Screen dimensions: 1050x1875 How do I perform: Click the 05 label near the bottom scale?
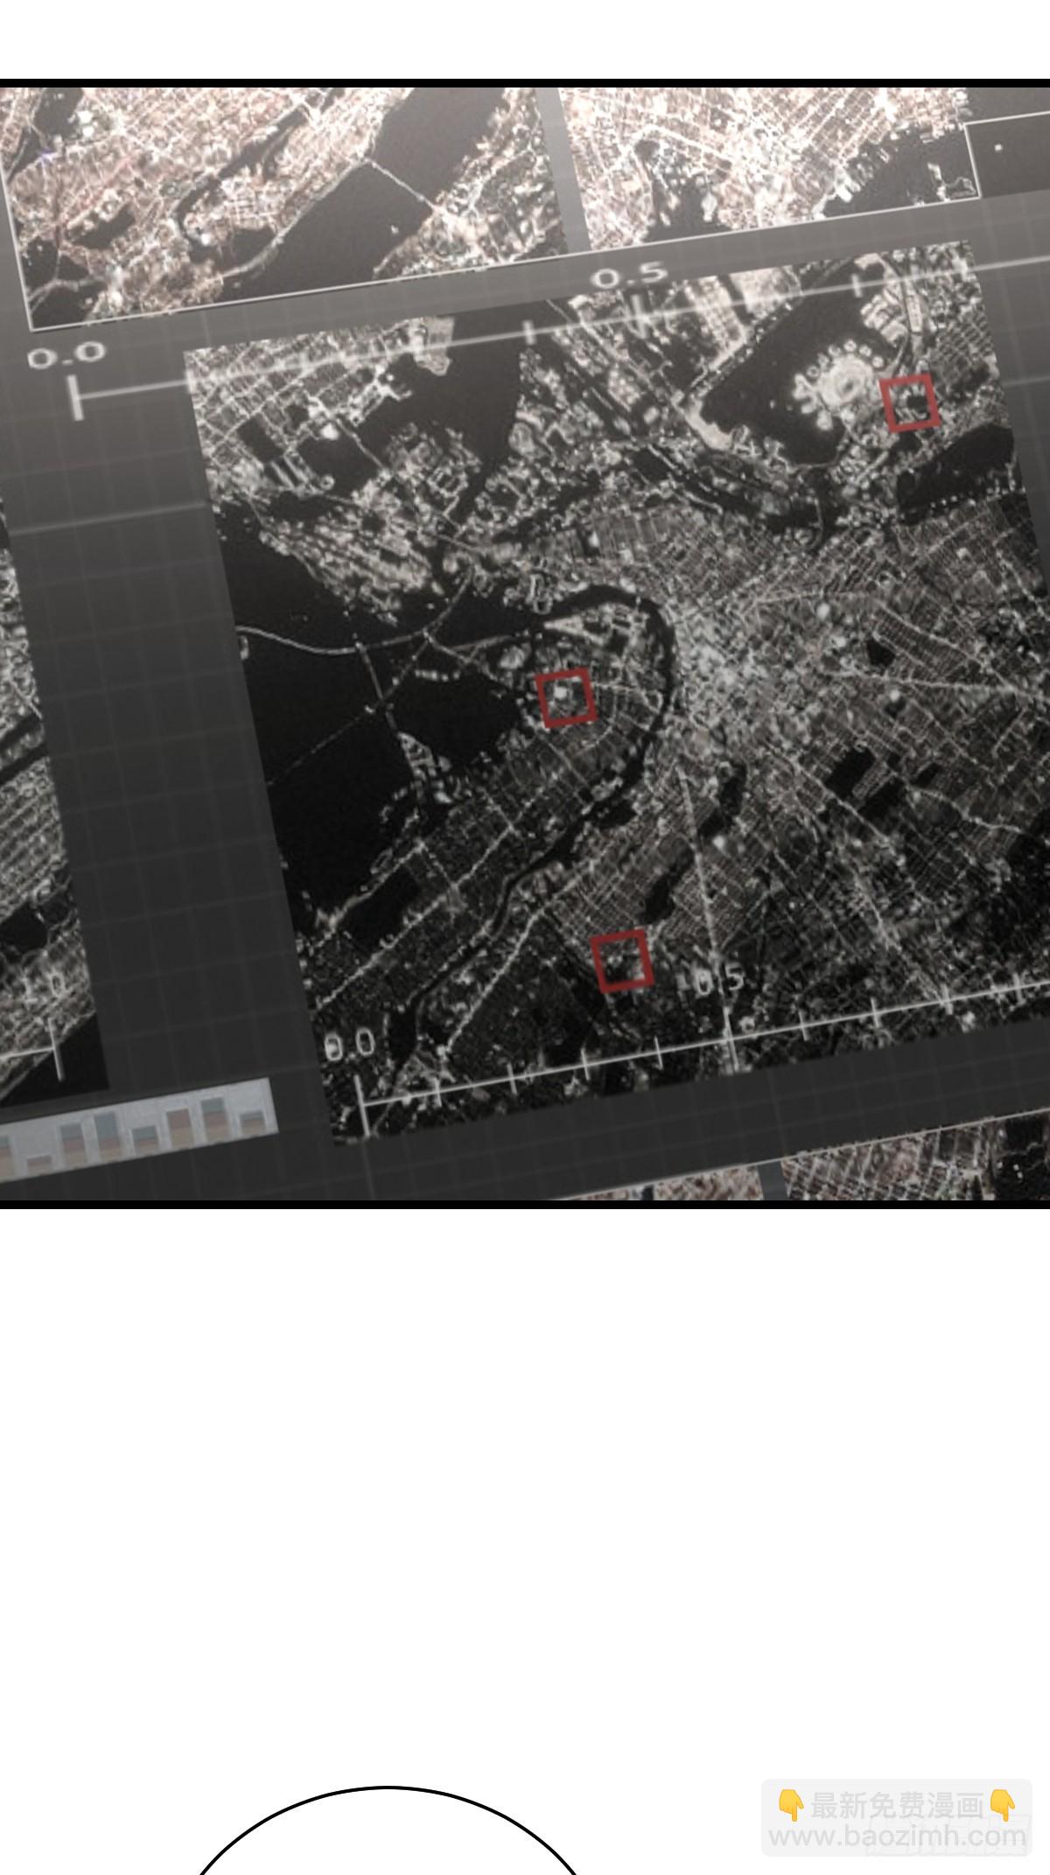click(x=717, y=981)
